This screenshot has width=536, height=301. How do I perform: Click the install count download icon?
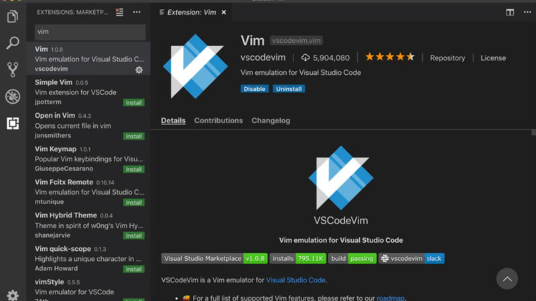(306, 58)
